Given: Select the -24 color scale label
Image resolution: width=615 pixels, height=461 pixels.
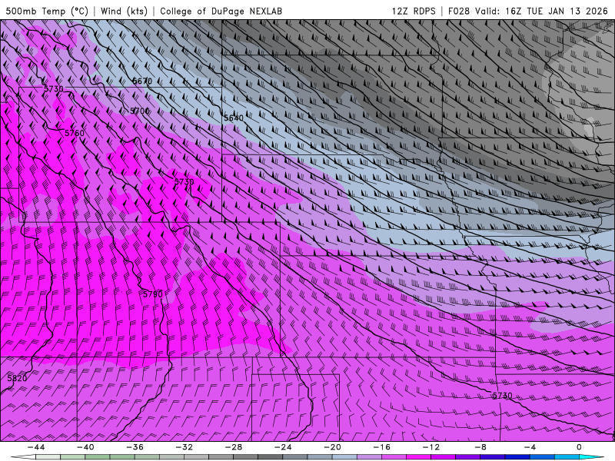Looking at the screenshot, I should (x=283, y=447).
